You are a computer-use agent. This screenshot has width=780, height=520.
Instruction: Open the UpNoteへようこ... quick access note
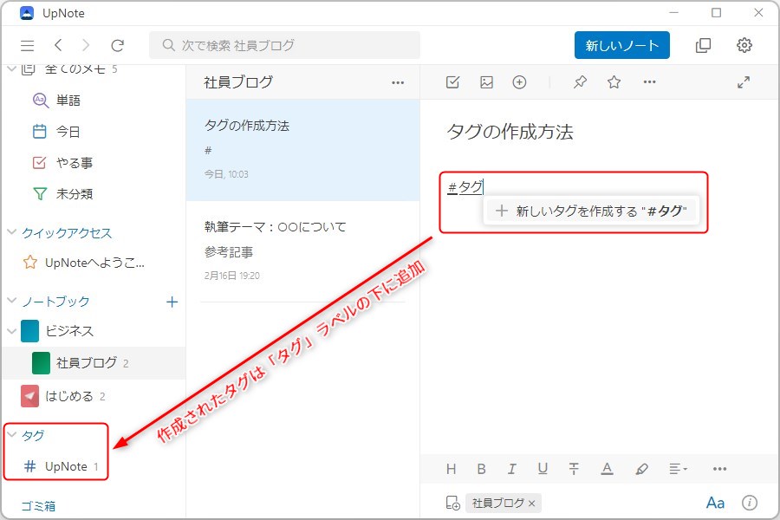click(93, 263)
